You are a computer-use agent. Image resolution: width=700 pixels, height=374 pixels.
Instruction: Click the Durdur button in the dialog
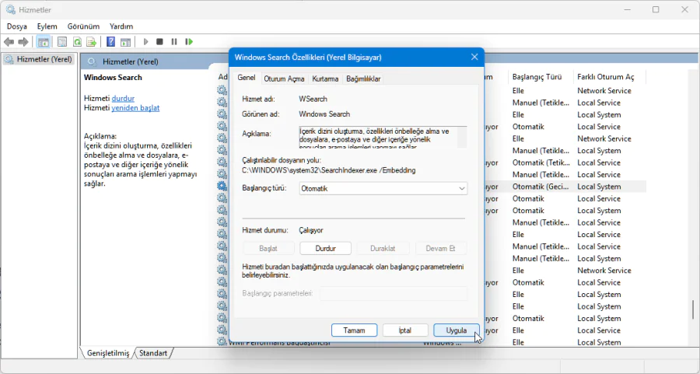(325, 248)
